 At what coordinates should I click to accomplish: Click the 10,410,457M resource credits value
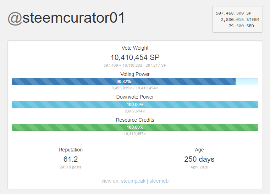pos(135,134)
